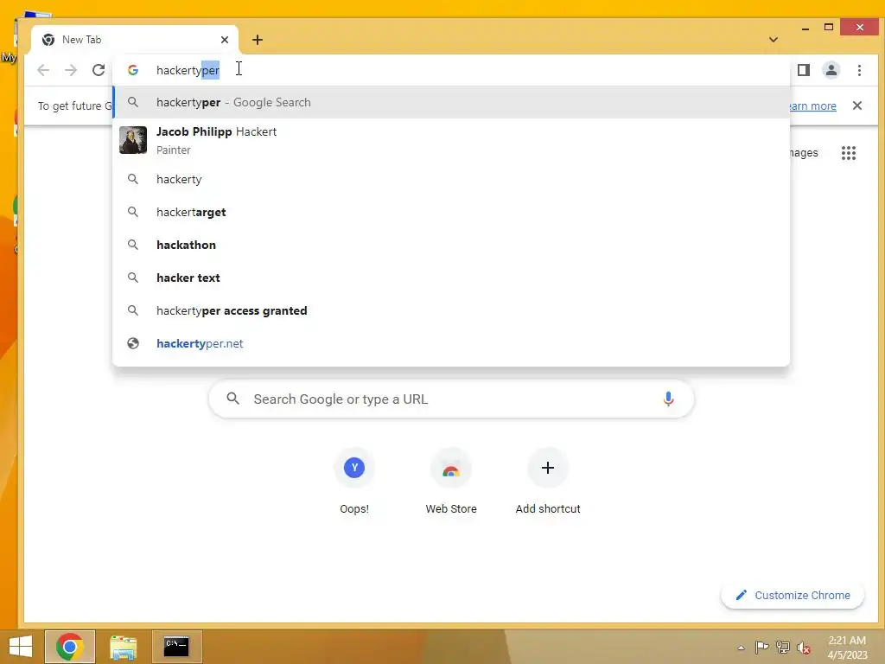
Task: Click the browser forward arrow
Action: [x=71, y=70]
